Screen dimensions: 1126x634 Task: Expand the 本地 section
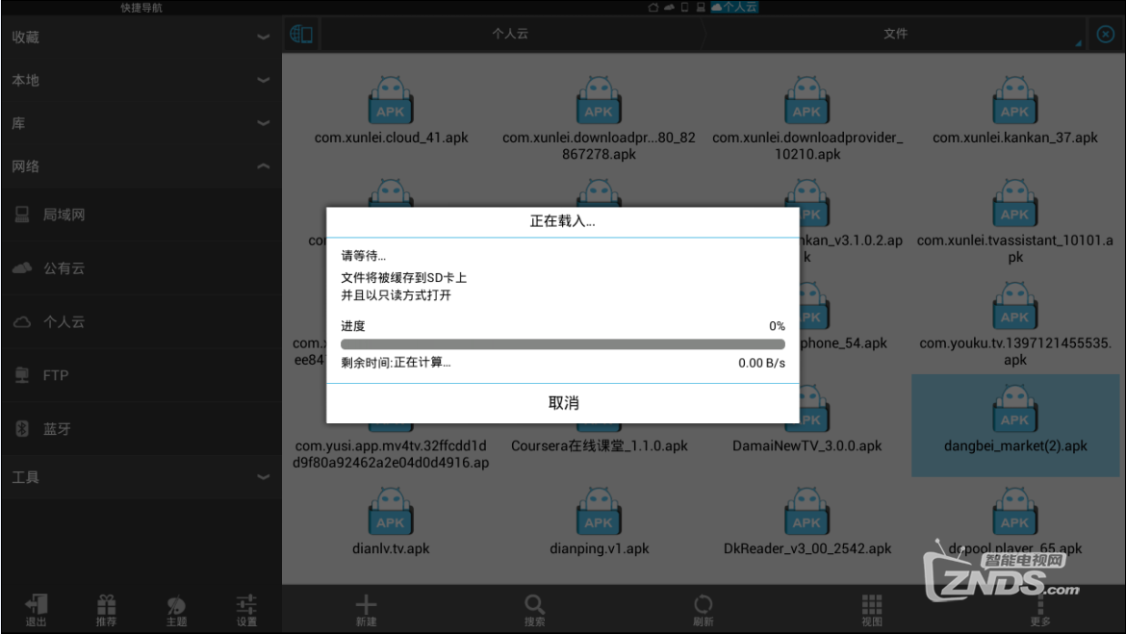coord(141,80)
